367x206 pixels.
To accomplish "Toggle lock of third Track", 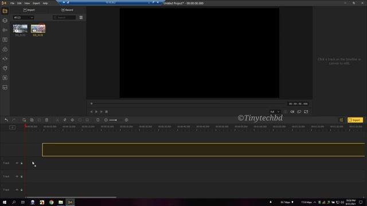I will [22, 190].
